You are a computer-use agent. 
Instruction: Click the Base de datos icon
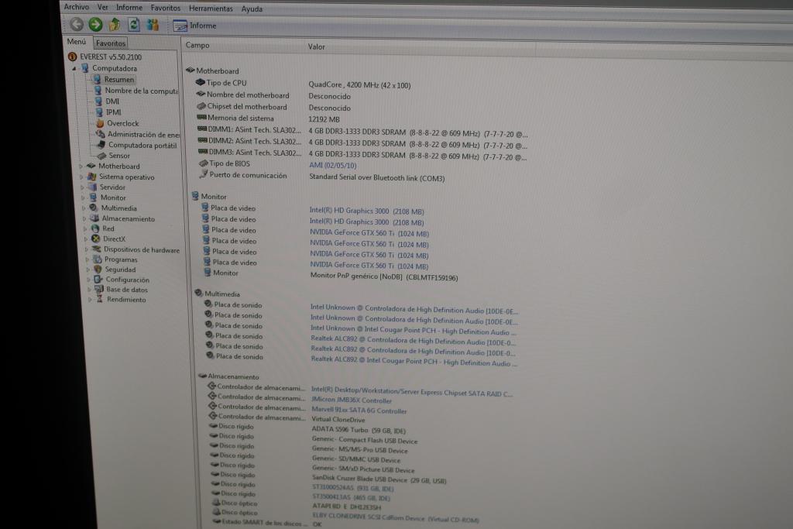[x=98, y=289]
